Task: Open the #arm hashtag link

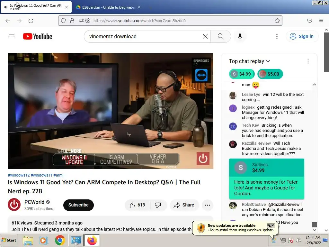Action: [58, 175]
